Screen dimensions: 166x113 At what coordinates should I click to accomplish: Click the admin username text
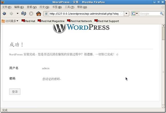coord(46,68)
